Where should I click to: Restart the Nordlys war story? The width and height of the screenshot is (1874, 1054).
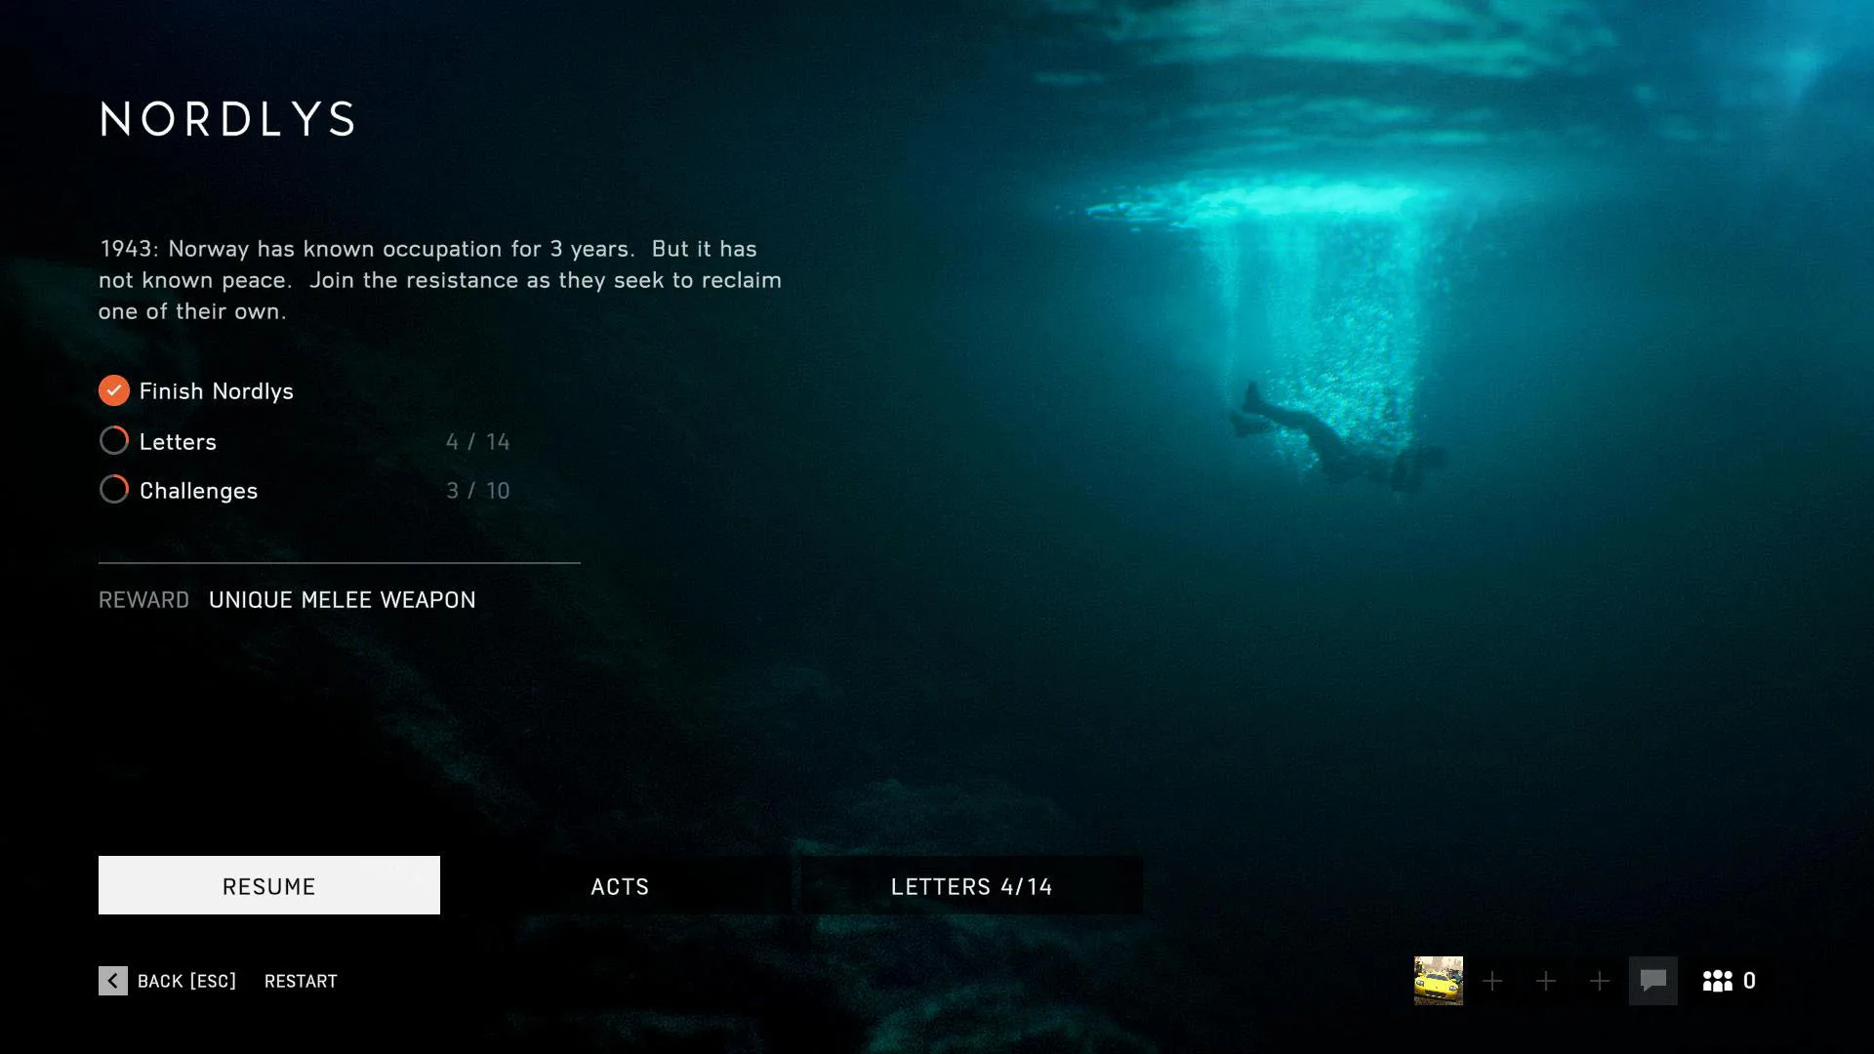click(x=301, y=981)
